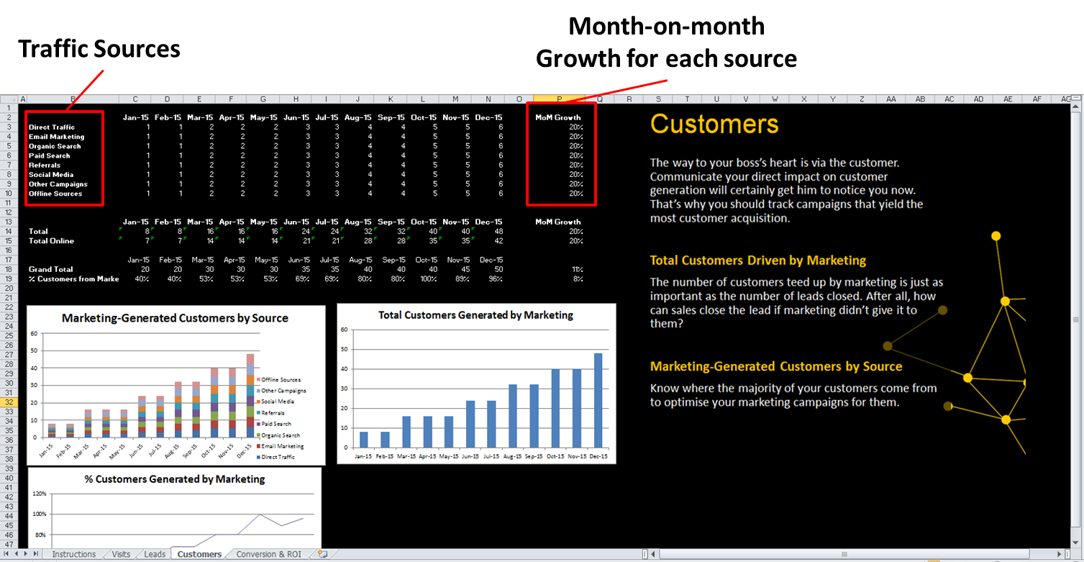Jump to the last sheet tab arrow
This screenshot has height=562, width=1084.
click(x=37, y=554)
